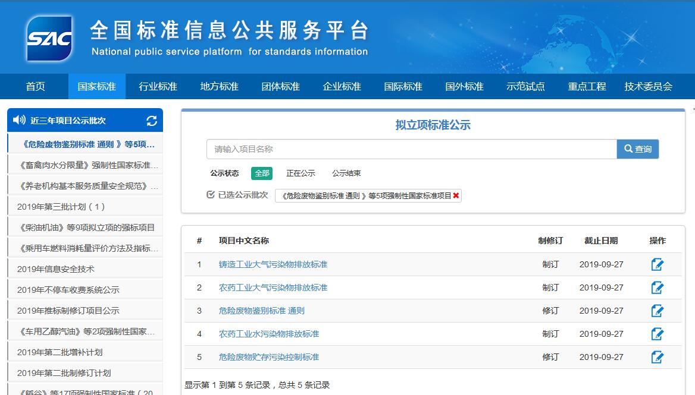
Task: Open the 国家标准 navigation tab
Action: point(96,87)
